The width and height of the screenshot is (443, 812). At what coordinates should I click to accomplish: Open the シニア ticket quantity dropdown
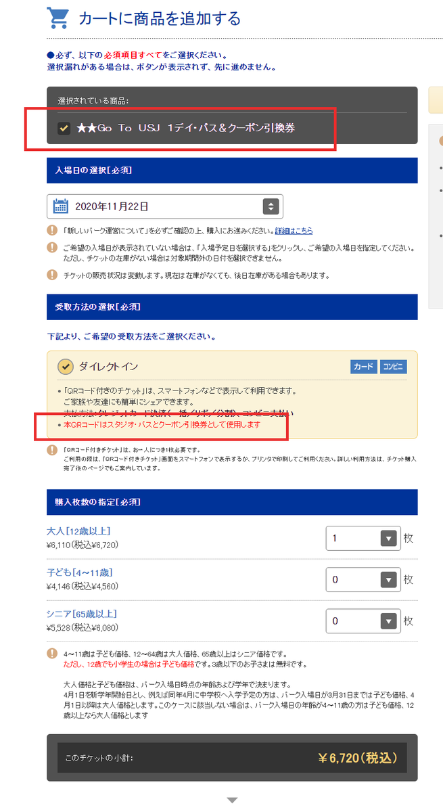point(363,621)
